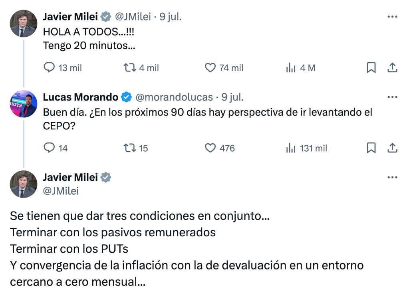The width and height of the screenshot is (409, 295).
Task: Click Javier Milei's avatar on the first tweet
Action: point(24,24)
